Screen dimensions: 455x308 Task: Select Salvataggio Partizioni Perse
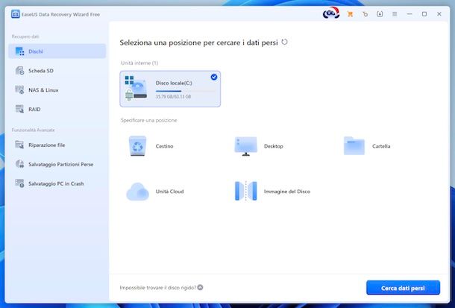click(x=57, y=164)
